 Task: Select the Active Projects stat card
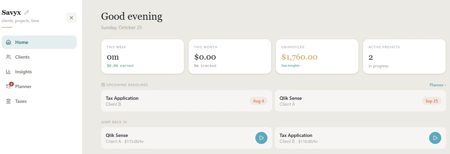pos(404,57)
